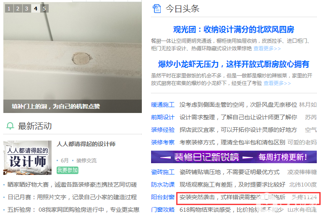Open headline 观光团：收纳设计满分的北欧风四房
This screenshot has height=218, width=321.
[234, 30]
